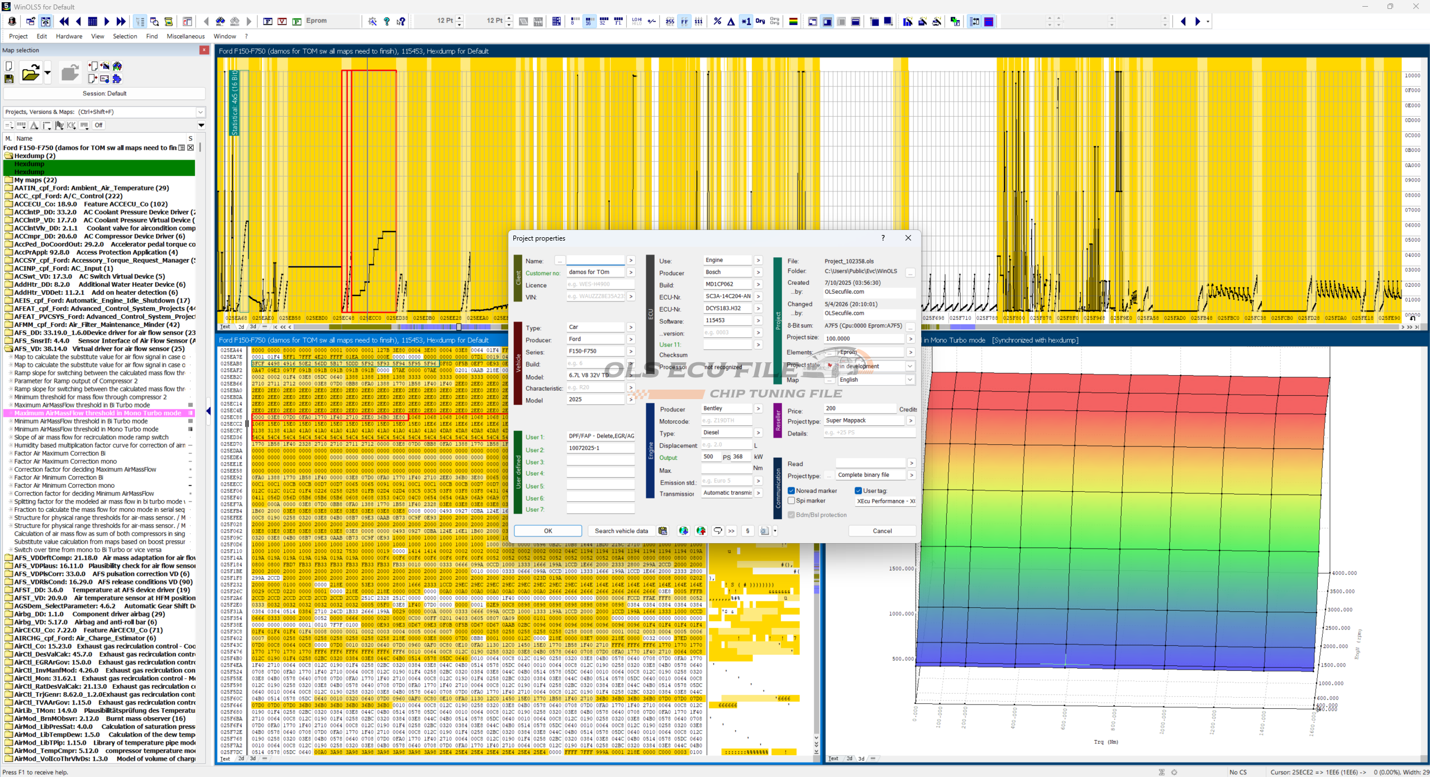
Task: Click the globe upload icon in Project properties
Action: coord(701,531)
